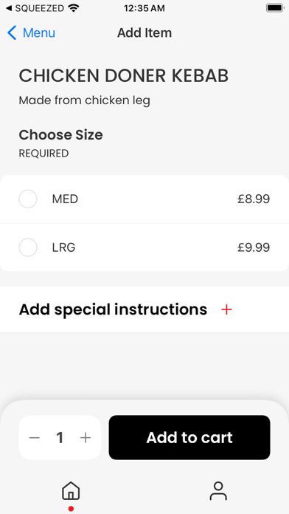Add to cart

pos(189,438)
